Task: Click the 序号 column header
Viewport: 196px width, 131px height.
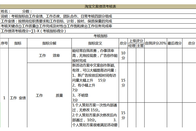Action: 4,43
